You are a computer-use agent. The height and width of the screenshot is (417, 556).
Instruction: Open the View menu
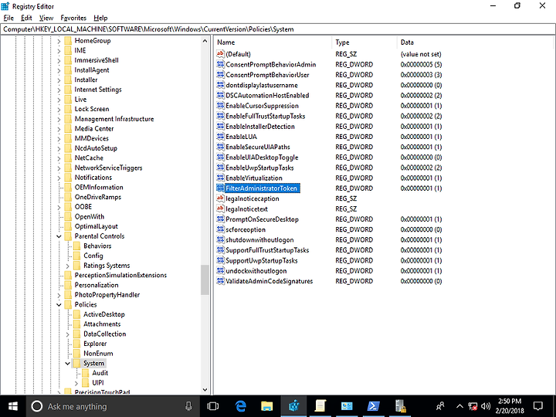tap(46, 18)
